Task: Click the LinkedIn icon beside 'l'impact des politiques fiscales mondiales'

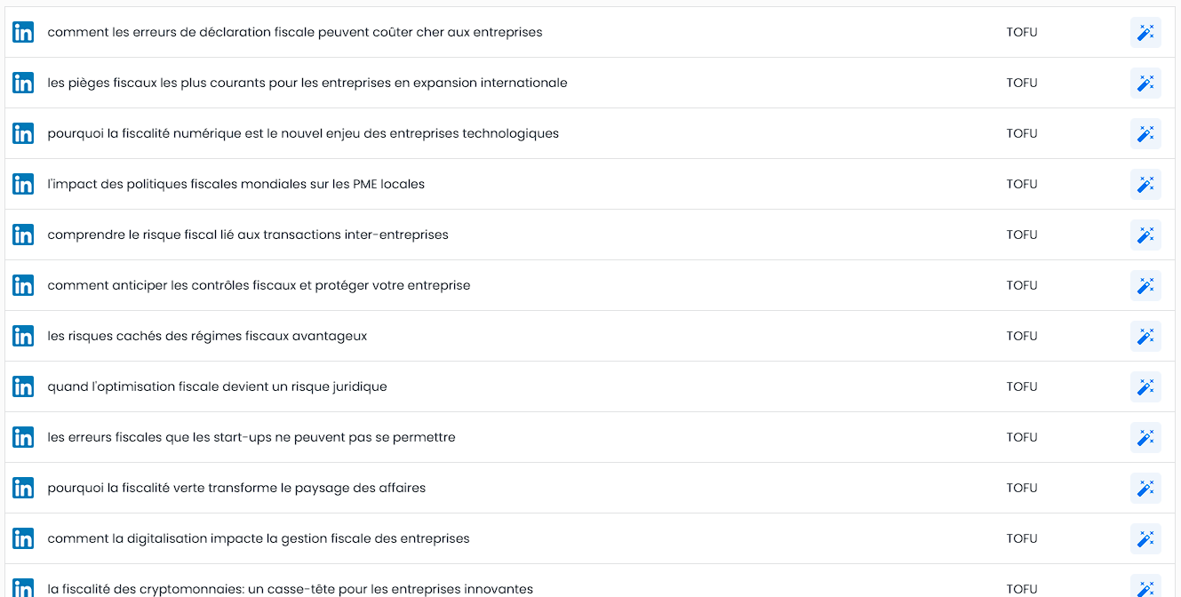Action: point(22,184)
